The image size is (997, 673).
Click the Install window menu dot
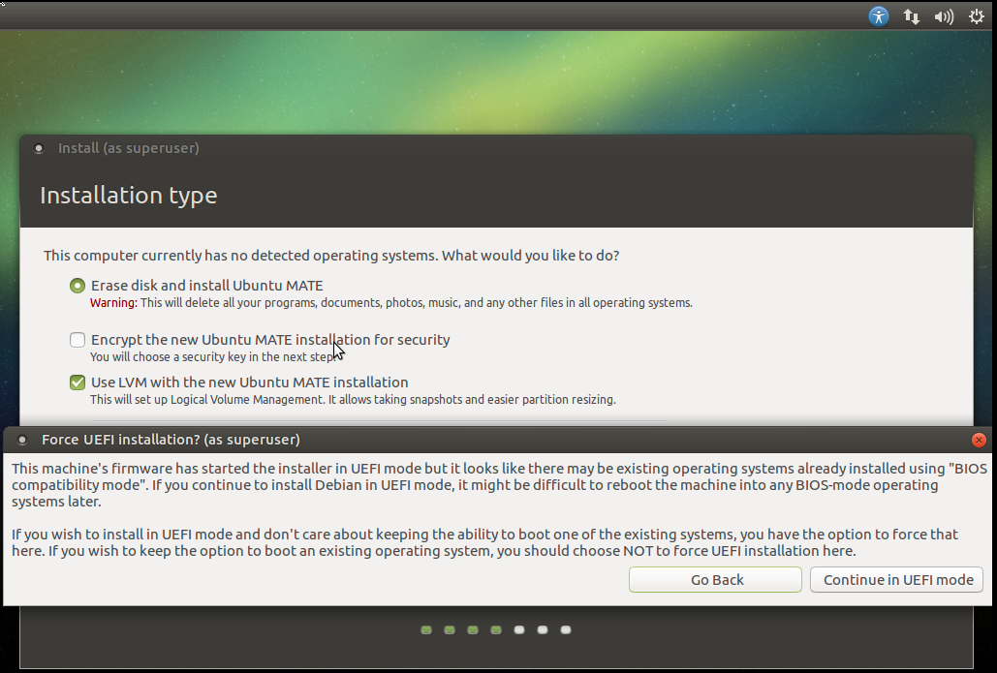39,149
